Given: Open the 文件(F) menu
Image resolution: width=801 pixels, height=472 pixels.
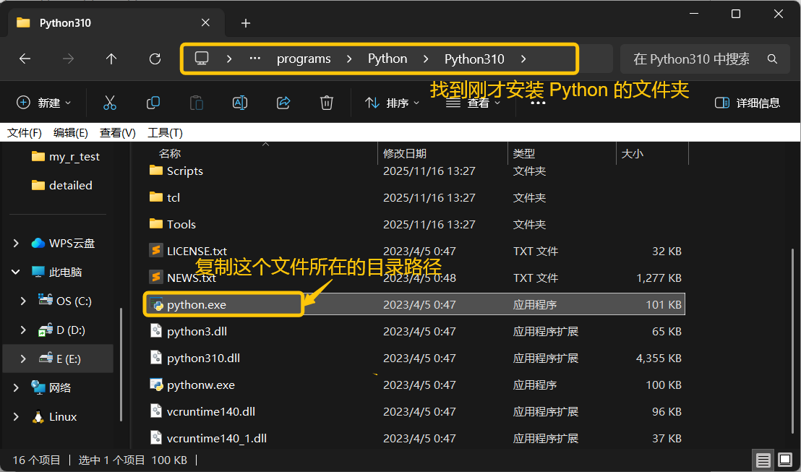Looking at the screenshot, I should pyautogui.click(x=25, y=133).
